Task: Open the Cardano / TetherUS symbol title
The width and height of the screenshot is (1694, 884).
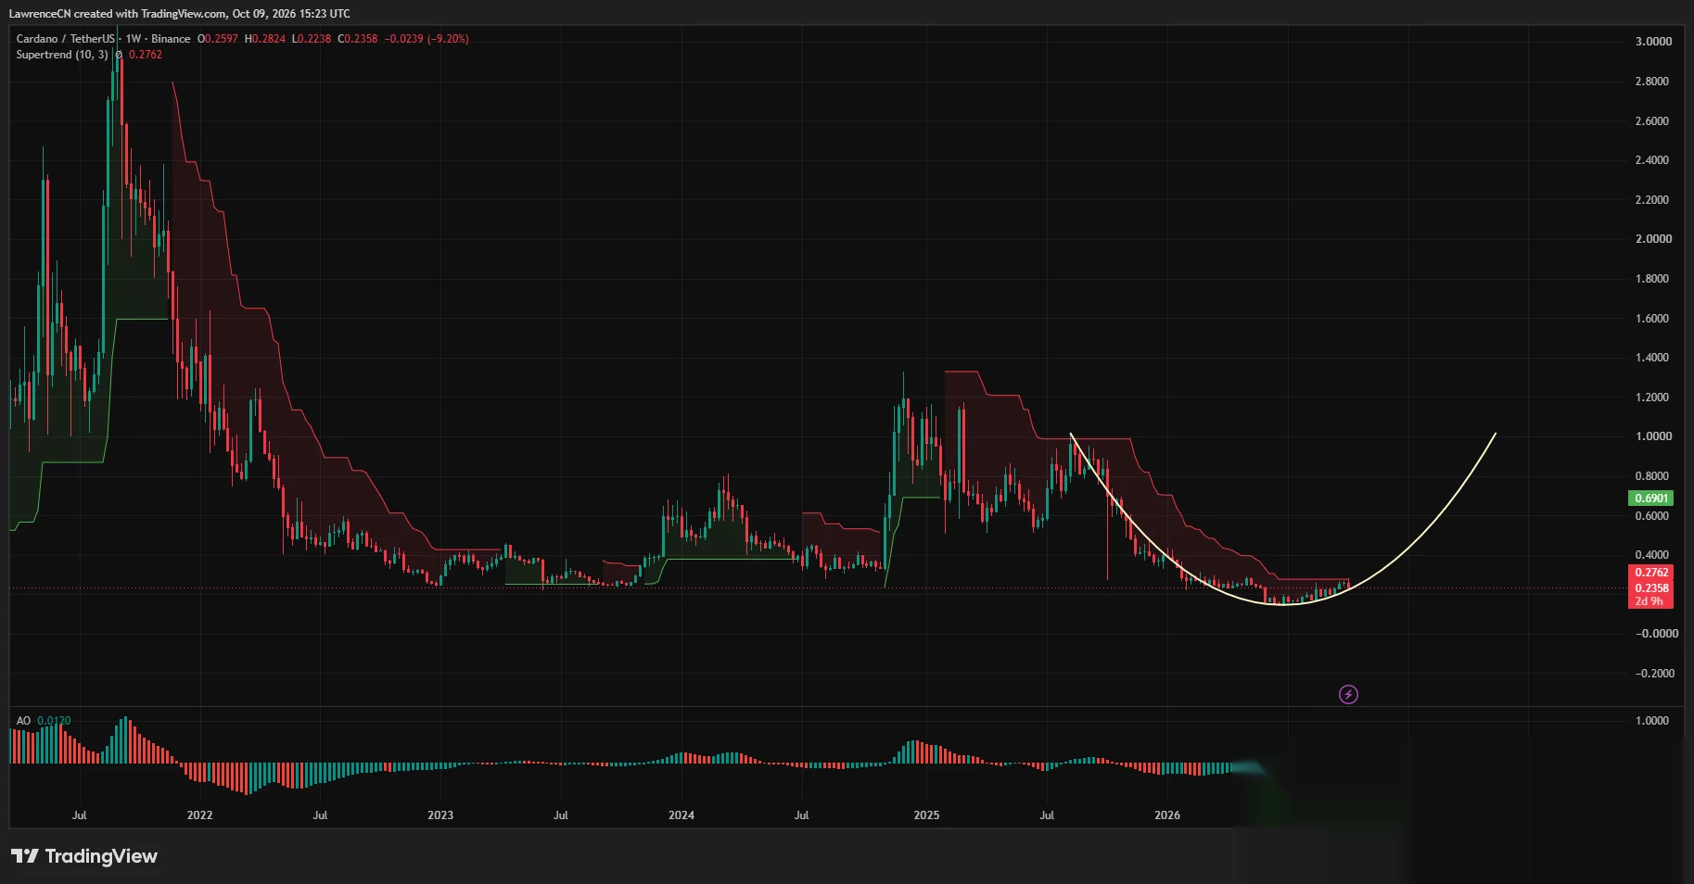Action: coord(65,39)
